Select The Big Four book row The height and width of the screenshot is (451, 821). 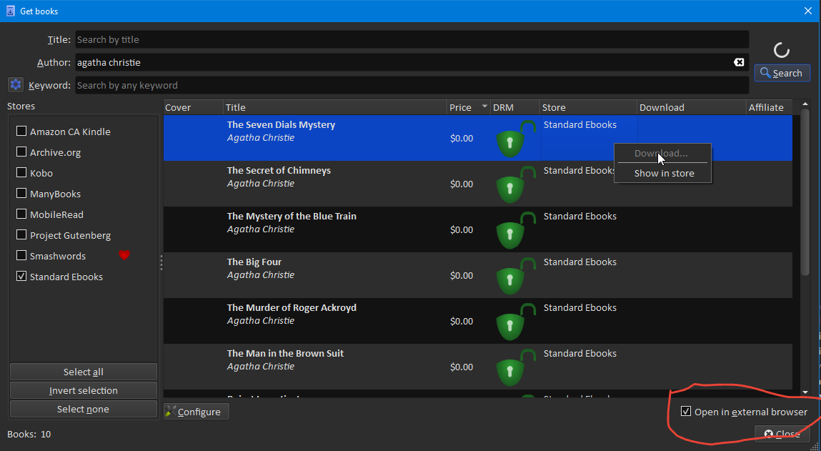pos(477,275)
